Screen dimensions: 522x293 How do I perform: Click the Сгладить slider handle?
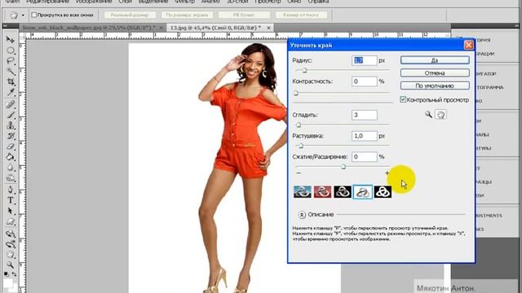point(299,125)
